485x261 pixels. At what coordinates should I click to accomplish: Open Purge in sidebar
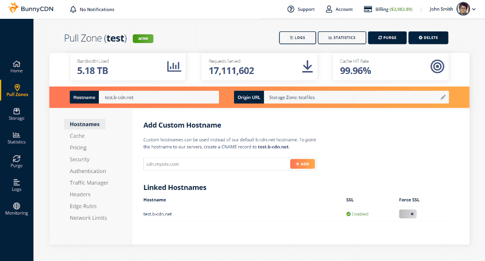16,161
